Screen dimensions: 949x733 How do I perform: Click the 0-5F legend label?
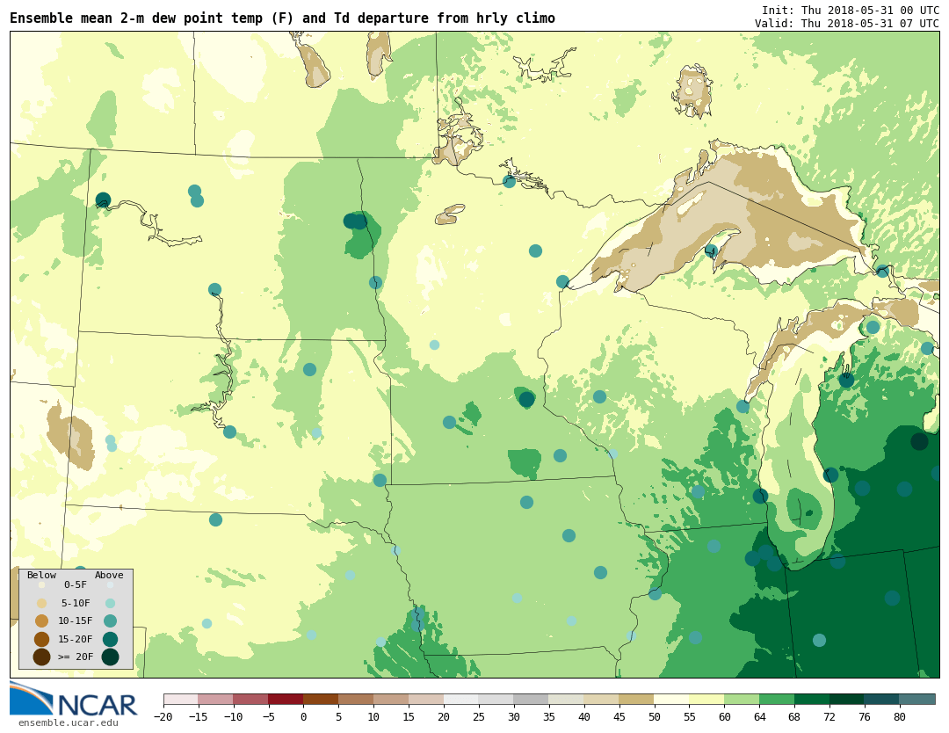pyautogui.click(x=76, y=585)
